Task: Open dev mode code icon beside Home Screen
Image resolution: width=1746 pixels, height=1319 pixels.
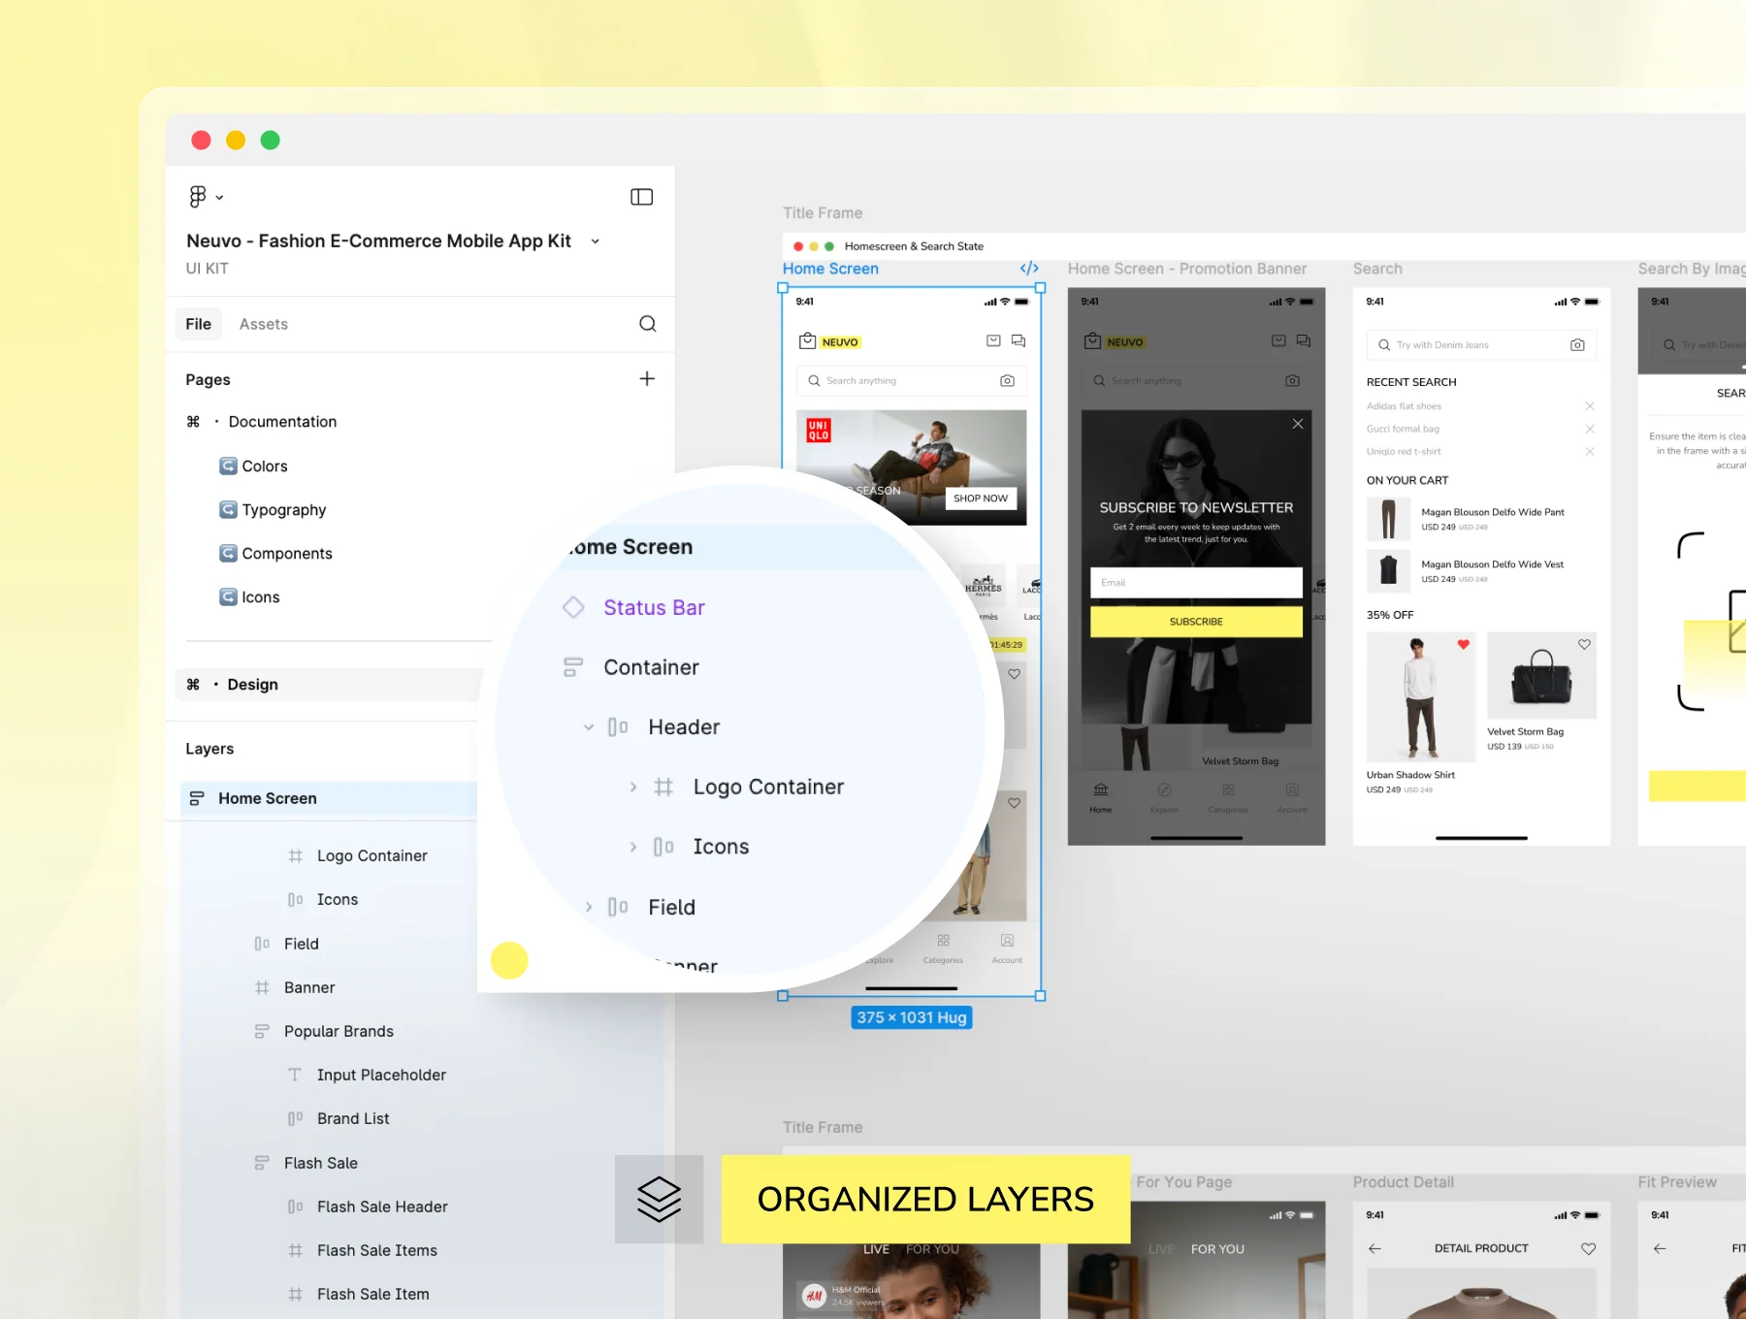Action: pos(1029,269)
